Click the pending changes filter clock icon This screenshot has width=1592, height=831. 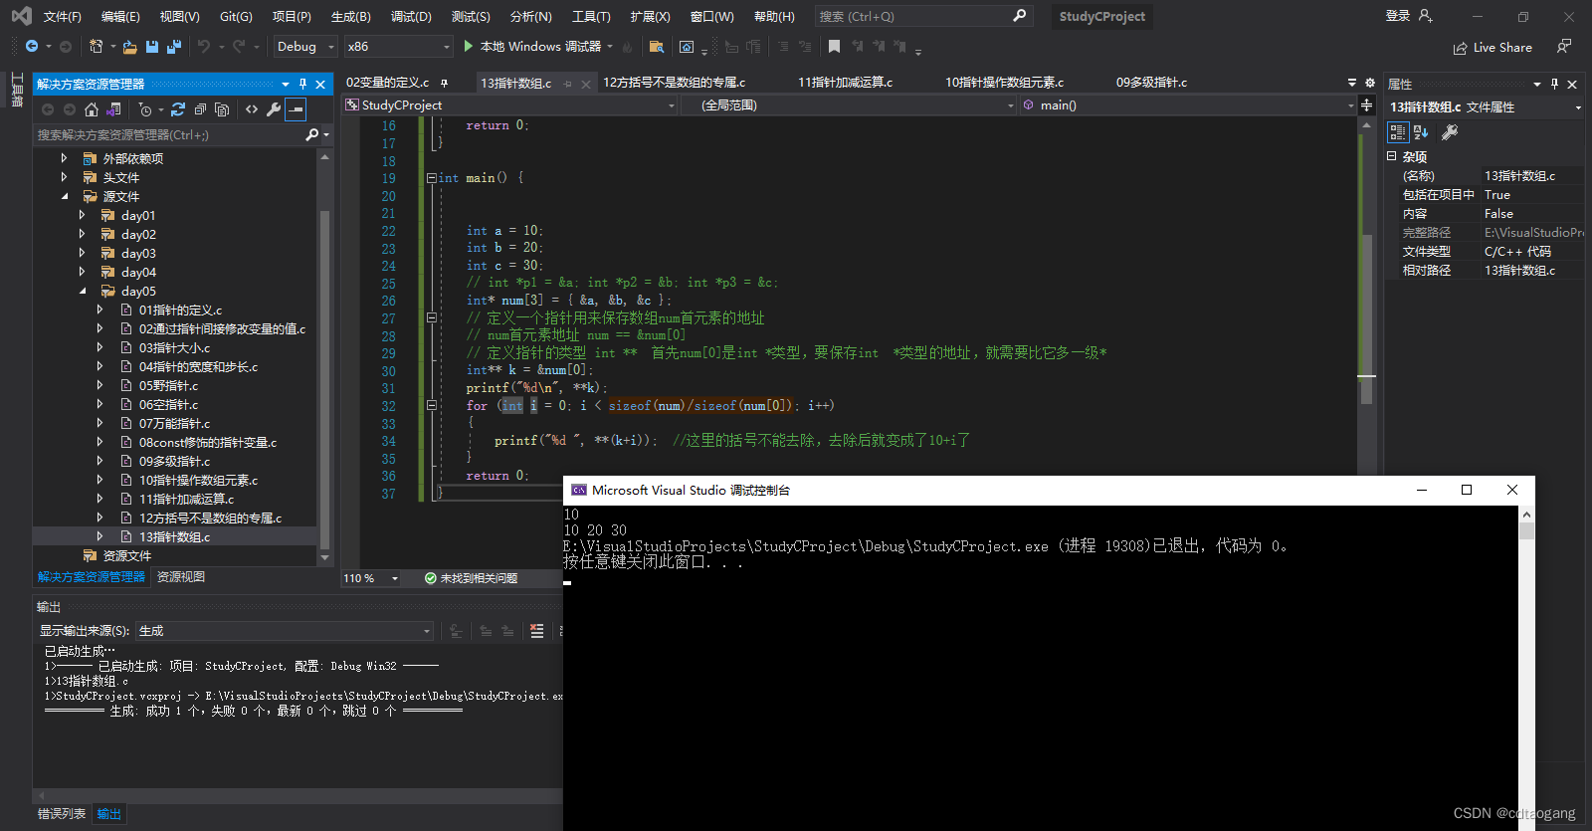click(x=145, y=109)
